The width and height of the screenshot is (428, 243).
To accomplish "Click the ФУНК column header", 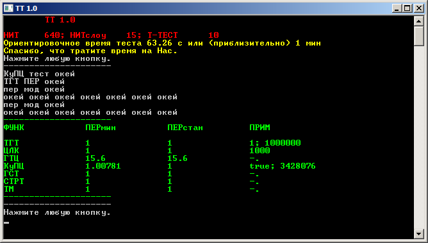I will 14,128.
